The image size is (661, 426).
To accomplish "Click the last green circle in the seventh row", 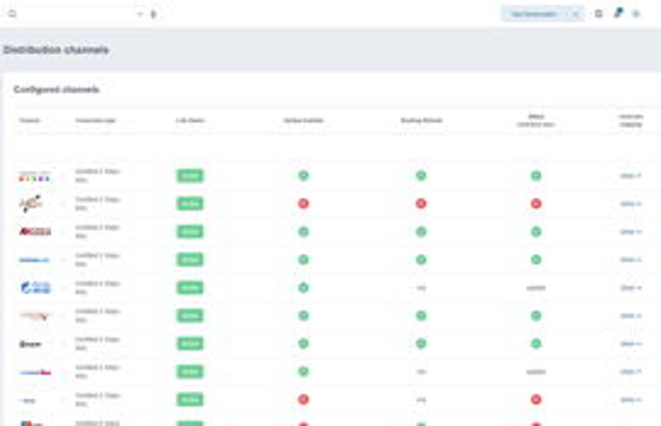I will click(x=536, y=343).
